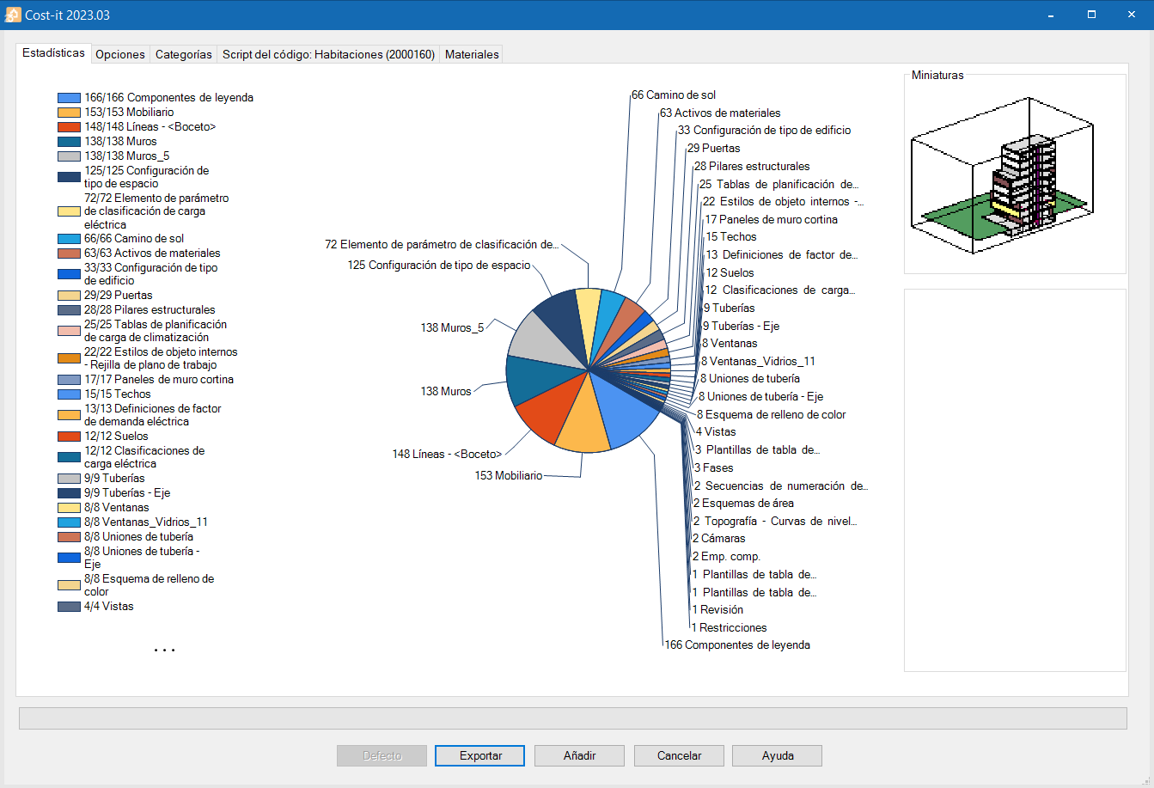
Task: Click the Activos de materiales legend swatch
Action: pos(70,253)
